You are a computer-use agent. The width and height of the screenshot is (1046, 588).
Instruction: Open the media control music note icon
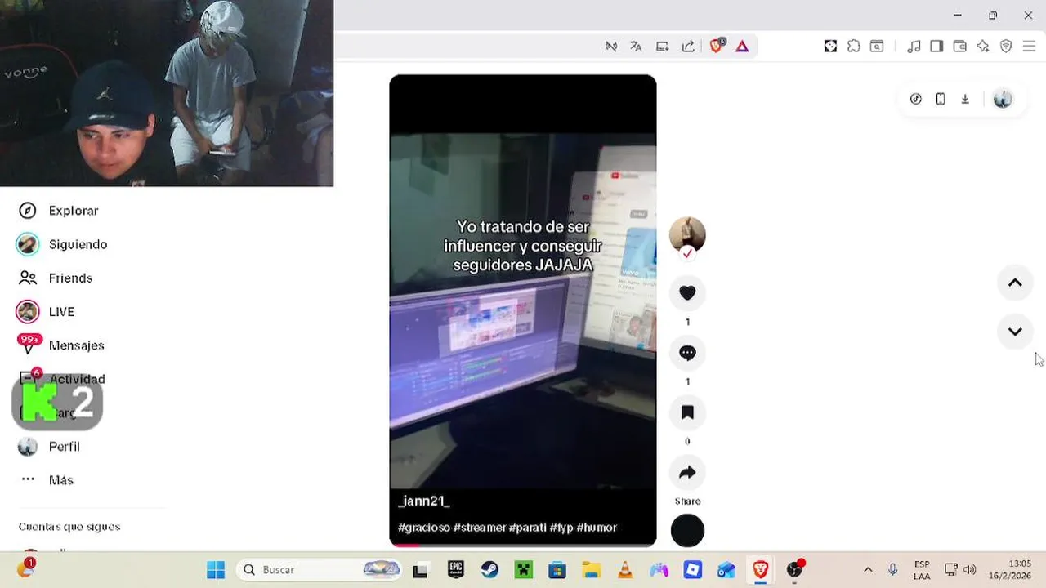914,47
